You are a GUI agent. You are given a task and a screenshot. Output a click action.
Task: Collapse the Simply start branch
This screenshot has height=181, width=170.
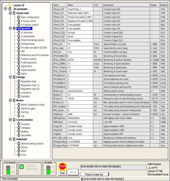[x=10, y=13]
